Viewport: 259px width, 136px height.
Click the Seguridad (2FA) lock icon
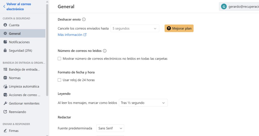coord(5,51)
